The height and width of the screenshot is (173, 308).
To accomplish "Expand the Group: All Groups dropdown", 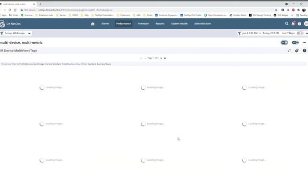I will tap(29, 33).
